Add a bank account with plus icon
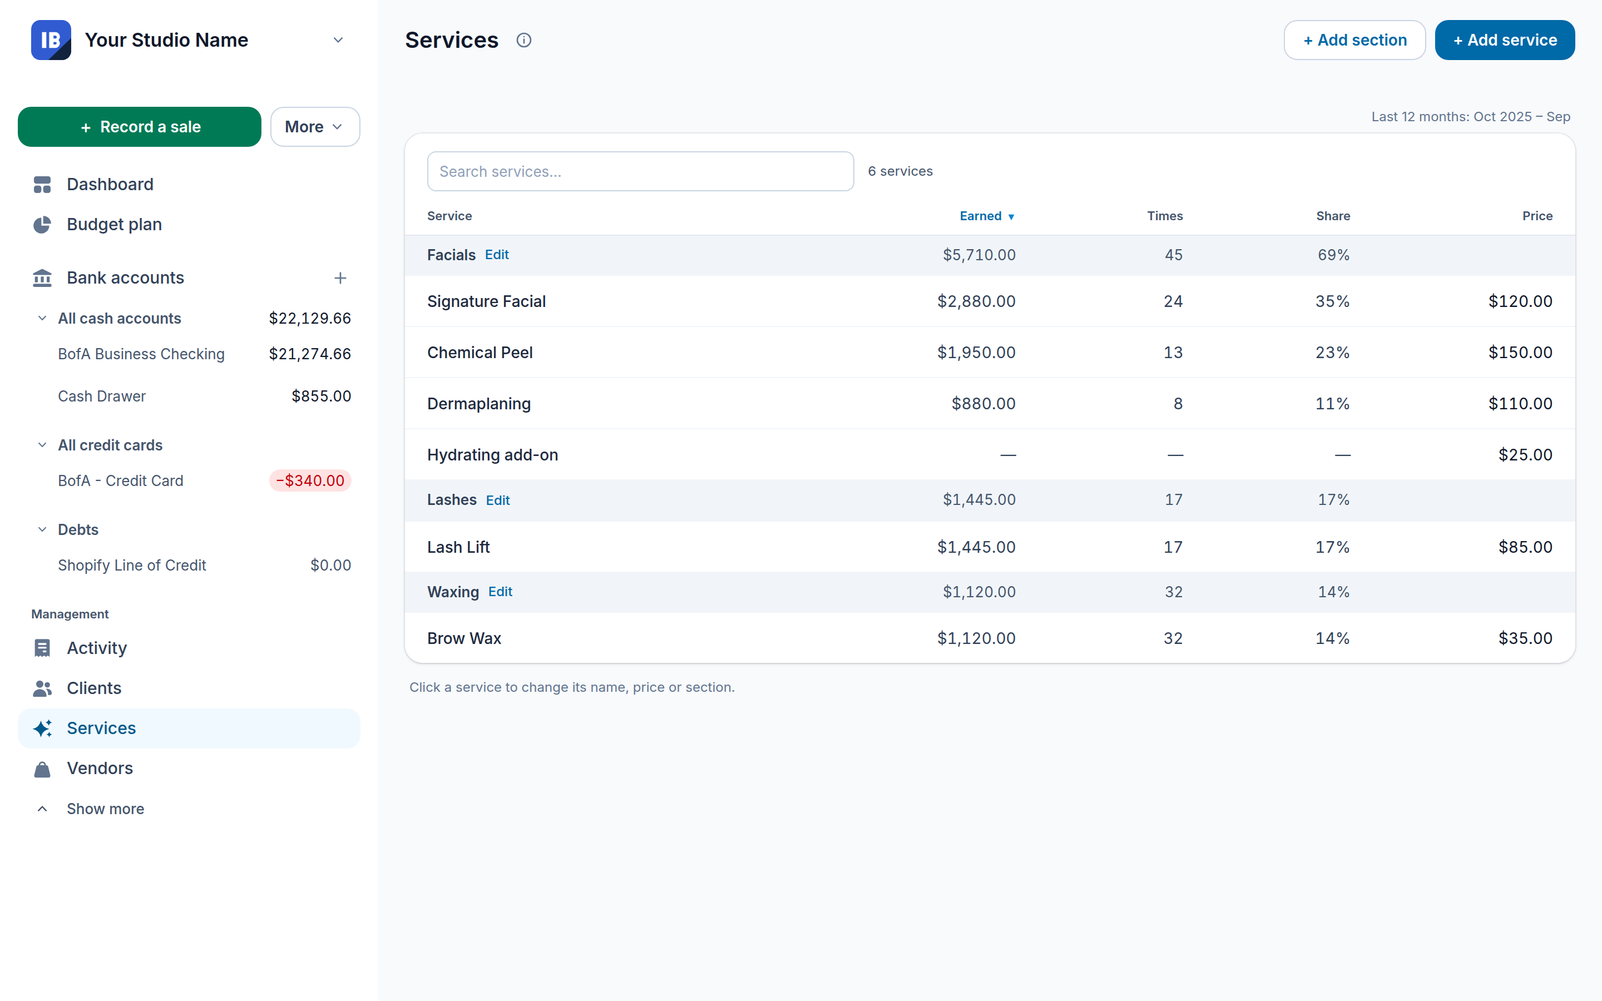Screen dimensions: 1602x1001 click(340, 278)
